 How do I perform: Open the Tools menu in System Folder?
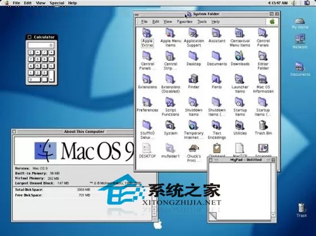[202, 21]
